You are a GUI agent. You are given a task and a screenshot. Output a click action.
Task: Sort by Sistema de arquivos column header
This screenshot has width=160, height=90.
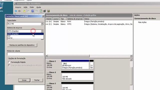[x=75, y=19]
